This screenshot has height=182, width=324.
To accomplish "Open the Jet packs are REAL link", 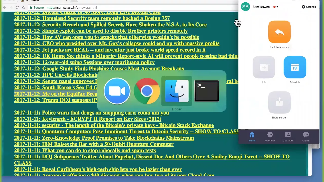I will pos(110,50).
